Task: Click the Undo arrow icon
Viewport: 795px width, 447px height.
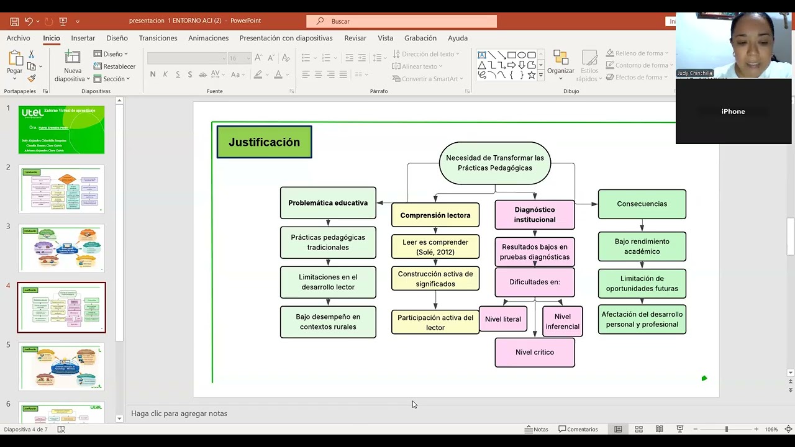Action: click(x=29, y=21)
